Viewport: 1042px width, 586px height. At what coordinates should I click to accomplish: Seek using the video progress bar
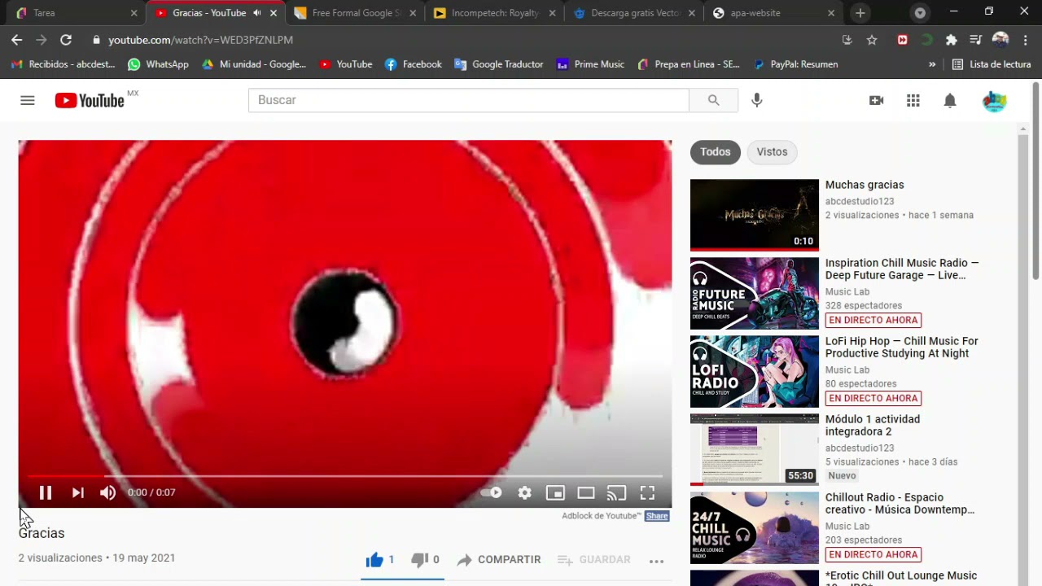click(x=345, y=476)
